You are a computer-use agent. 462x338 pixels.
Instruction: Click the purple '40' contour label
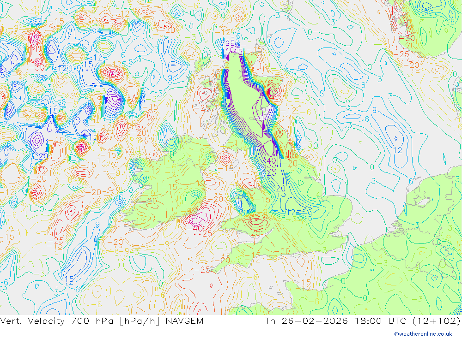271,161
